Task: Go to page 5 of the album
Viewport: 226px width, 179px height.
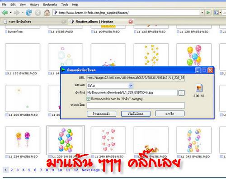Action: click(29, 170)
